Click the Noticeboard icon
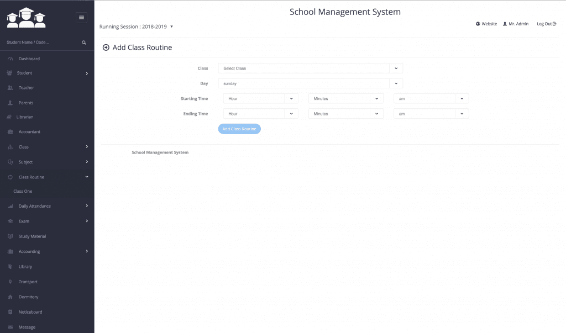Image resolution: width=566 pixels, height=333 pixels. click(10, 312)
